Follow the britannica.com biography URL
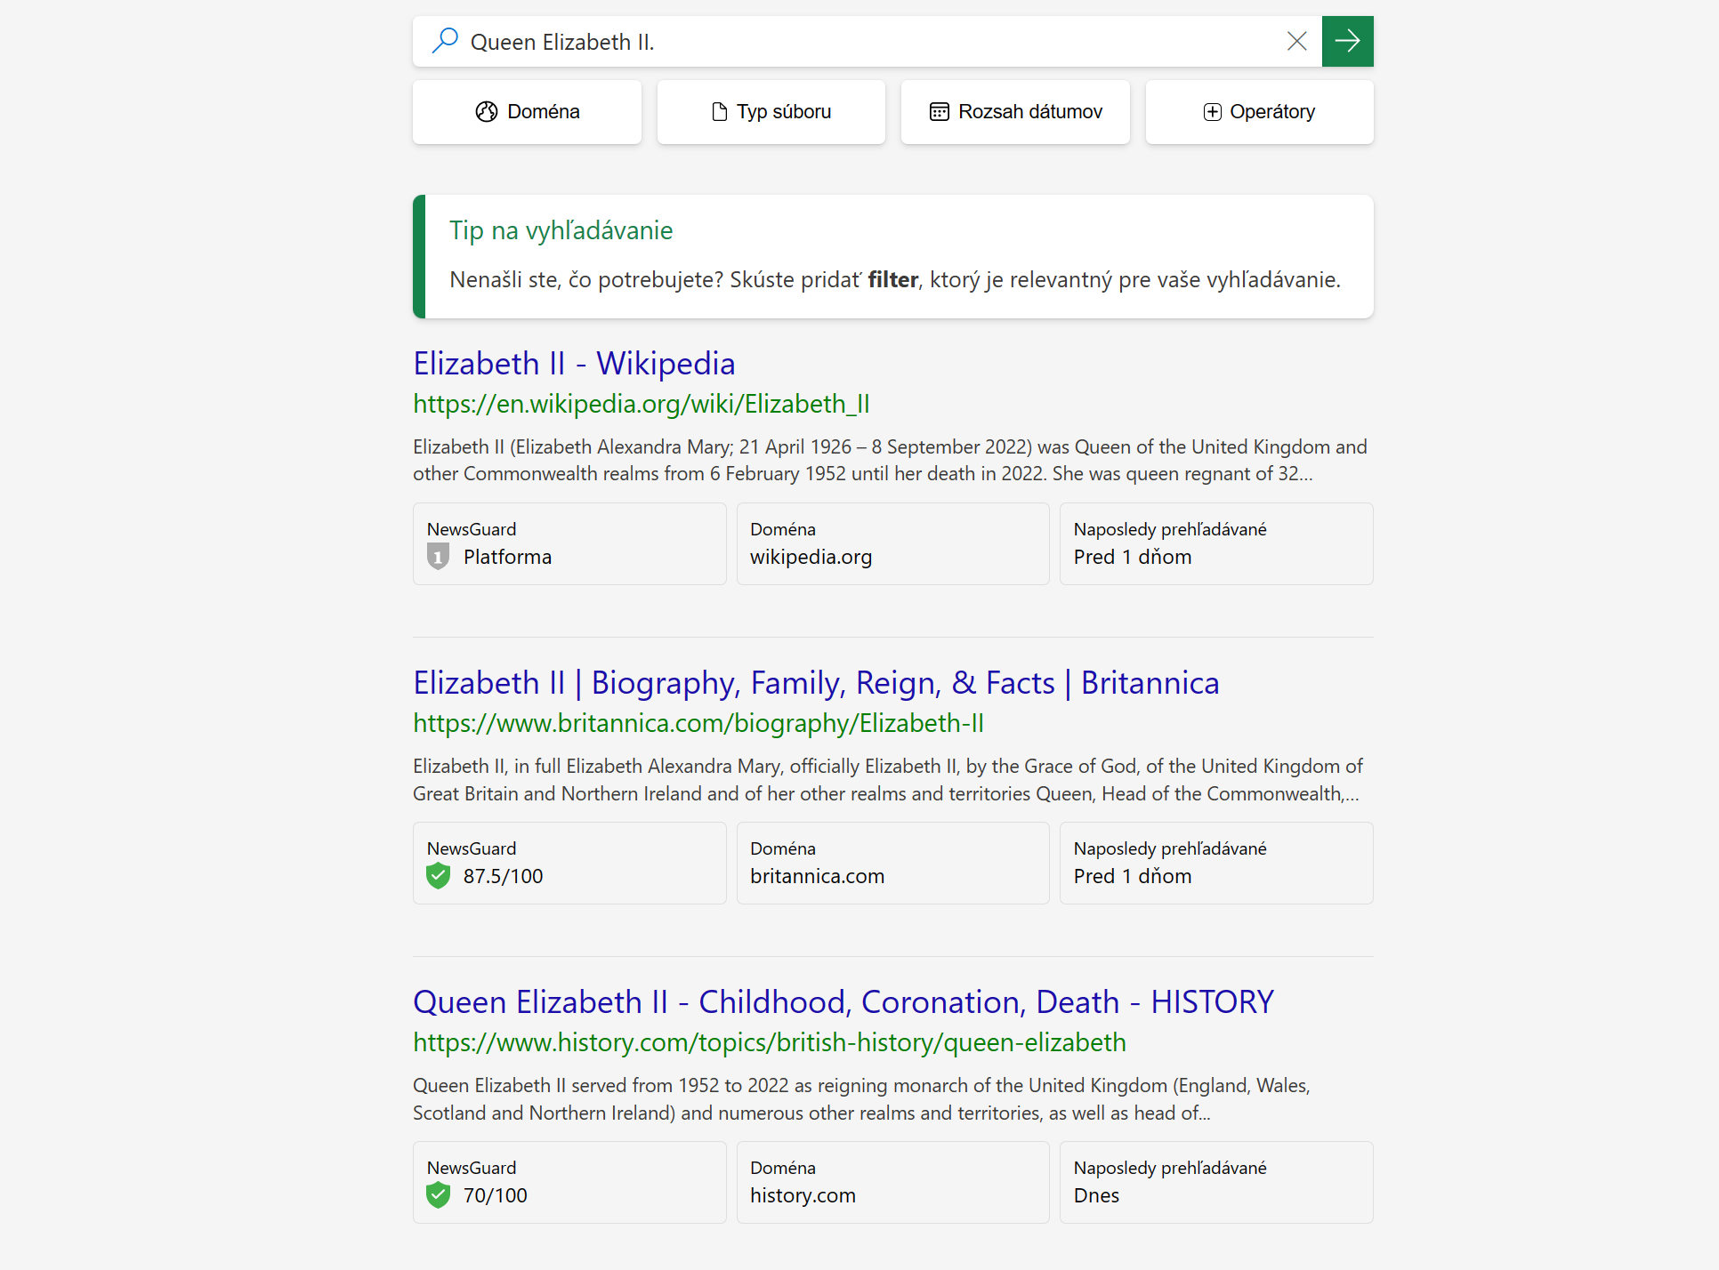 pos(698,723)
